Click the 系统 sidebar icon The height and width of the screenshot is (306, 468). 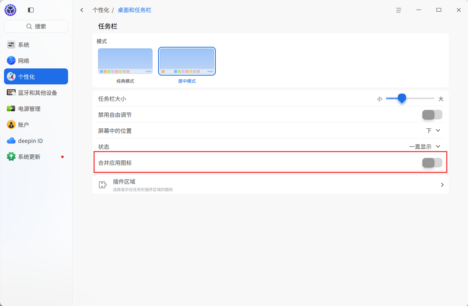[11, 45]
